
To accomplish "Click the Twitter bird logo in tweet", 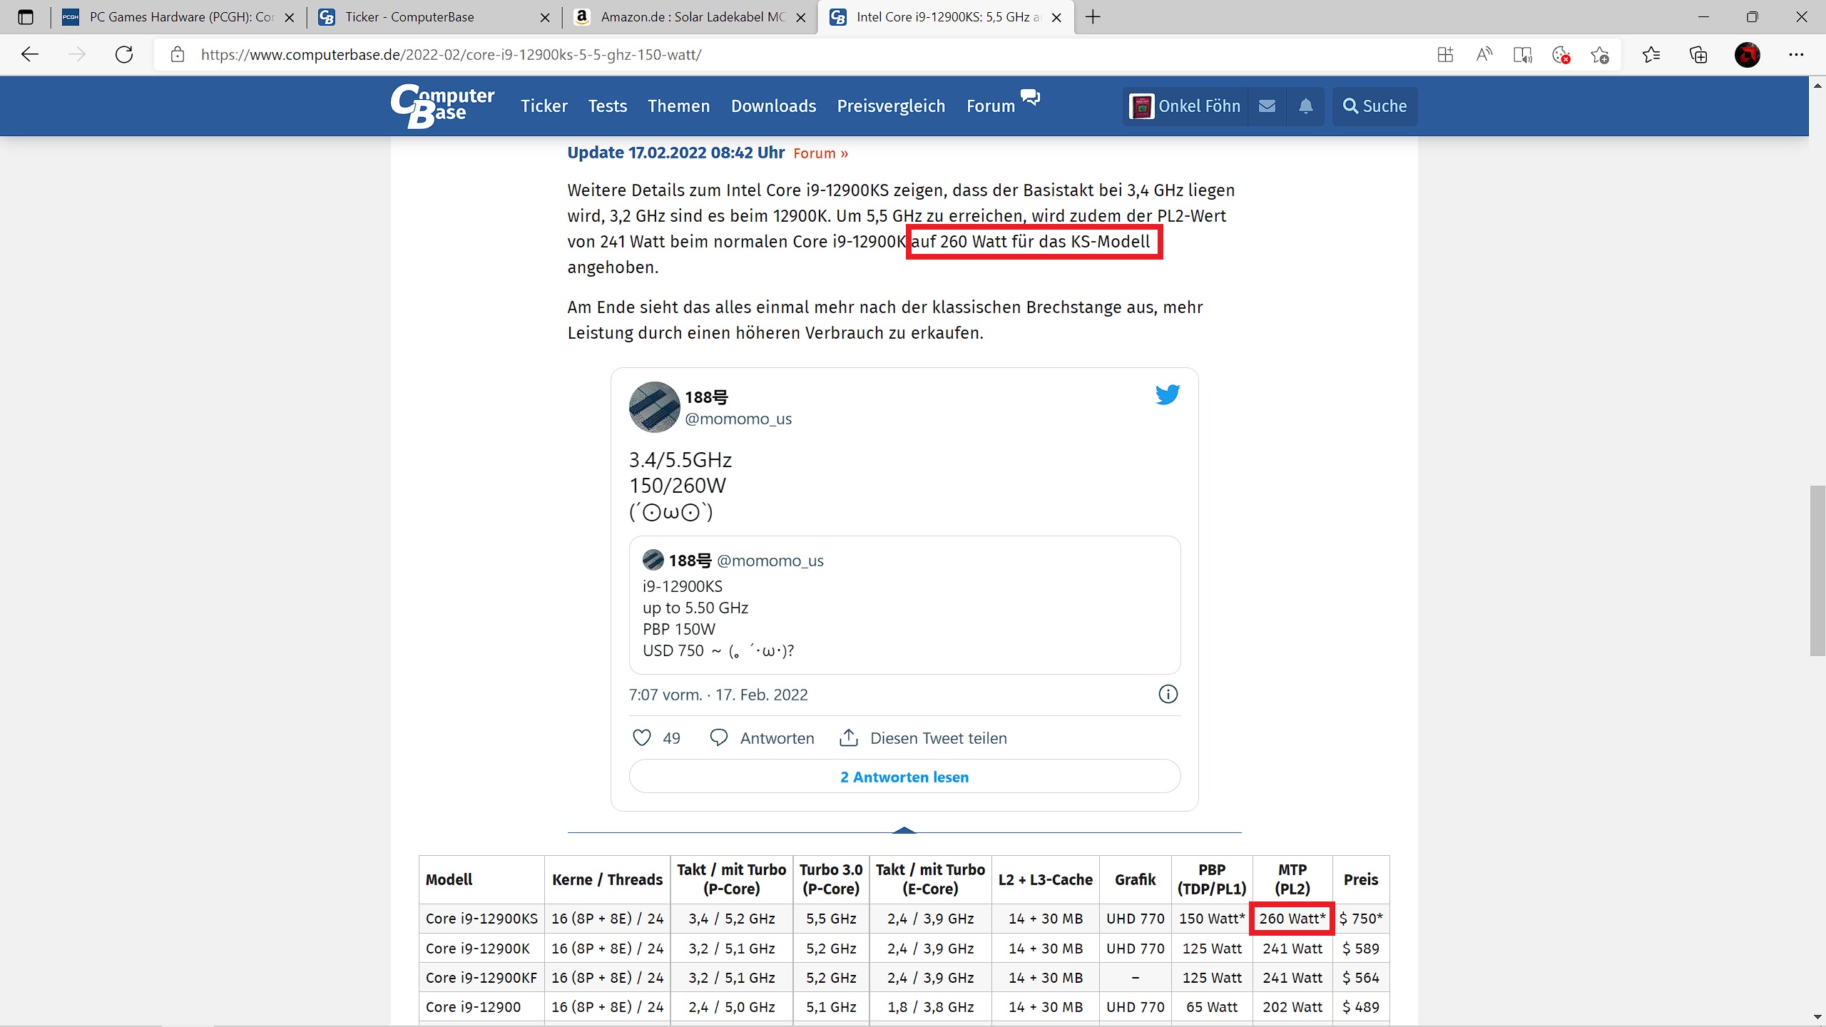I will (x=1167, y=394).
